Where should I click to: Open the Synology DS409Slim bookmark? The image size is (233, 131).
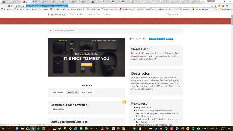tap(200, 9)
